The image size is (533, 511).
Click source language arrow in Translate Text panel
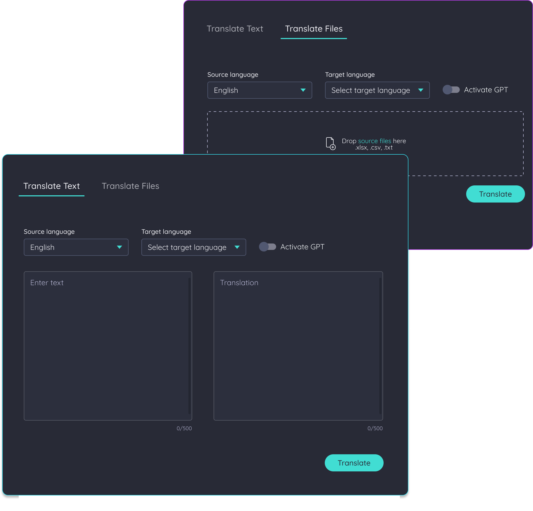119,247
